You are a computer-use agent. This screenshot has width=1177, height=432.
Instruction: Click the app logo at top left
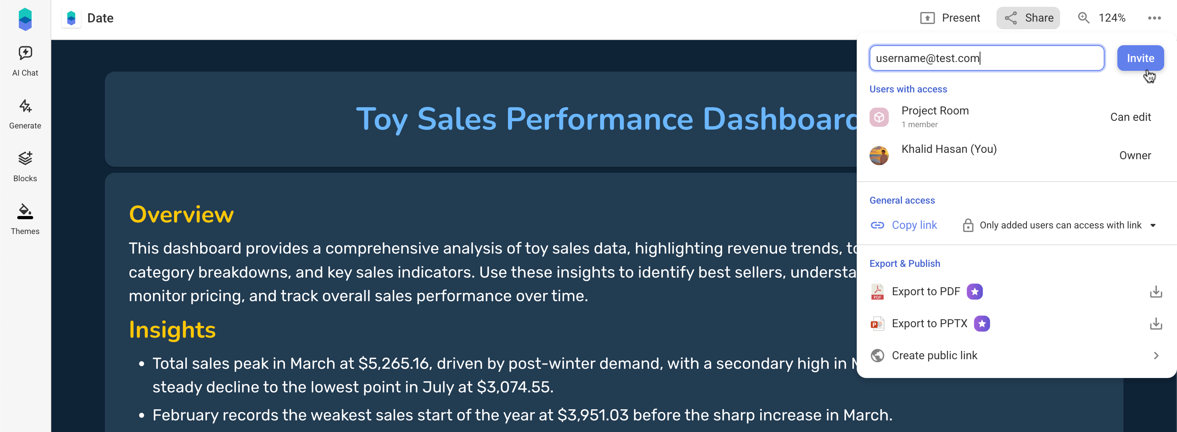point(25,19)
